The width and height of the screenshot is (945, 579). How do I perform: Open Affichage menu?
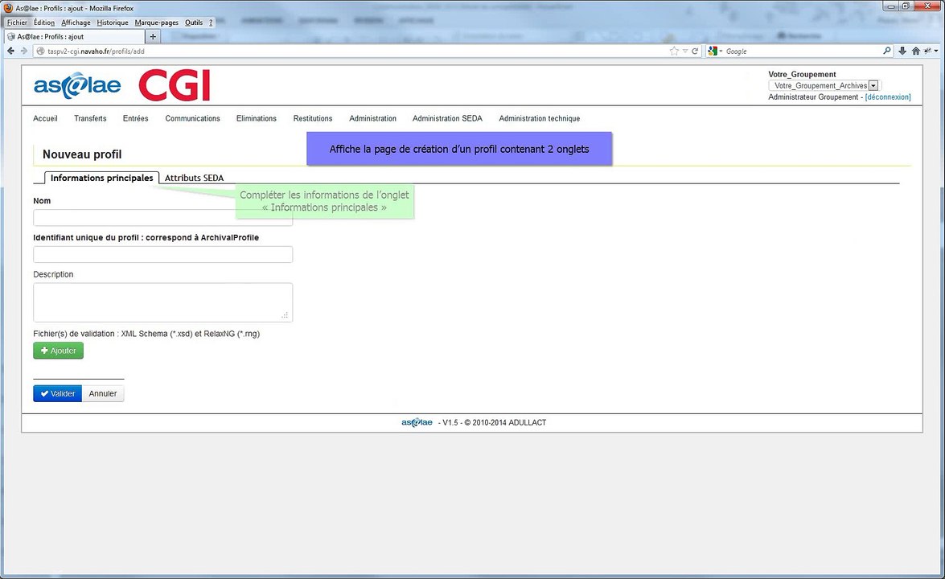coord(76,23)
